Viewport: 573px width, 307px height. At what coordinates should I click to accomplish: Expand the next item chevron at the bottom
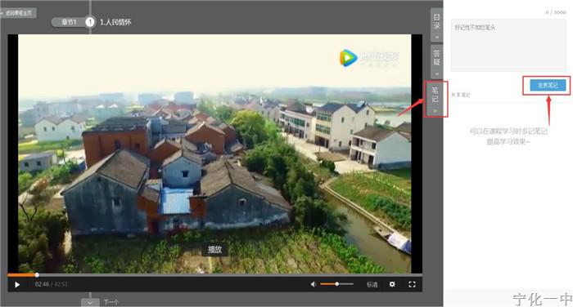point(90,302)
